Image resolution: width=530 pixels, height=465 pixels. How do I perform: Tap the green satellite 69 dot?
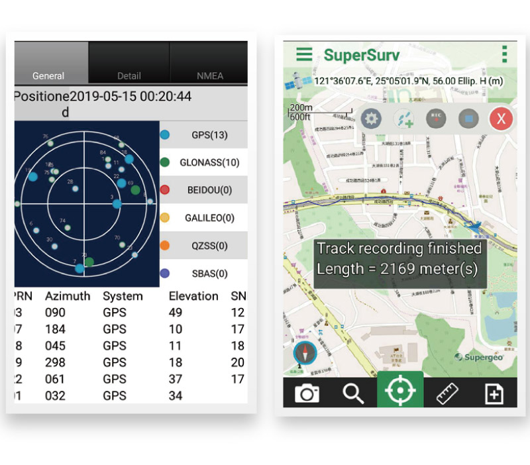[135, 189]
